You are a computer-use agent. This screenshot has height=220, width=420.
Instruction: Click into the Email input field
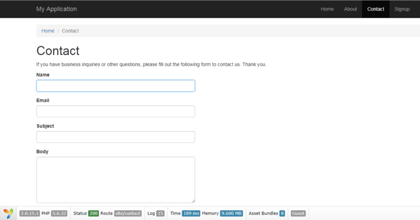click(x=115, y=112)
